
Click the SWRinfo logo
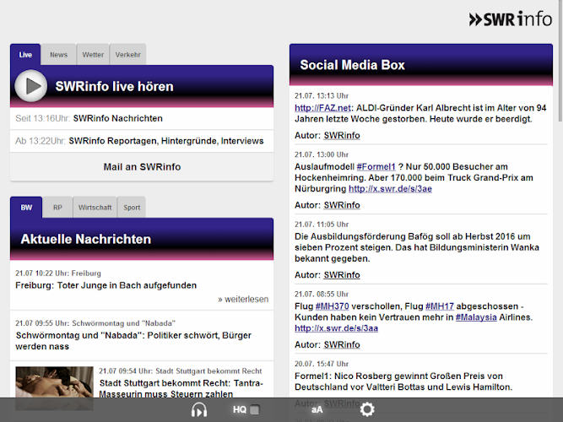click(x=510, y=19)
